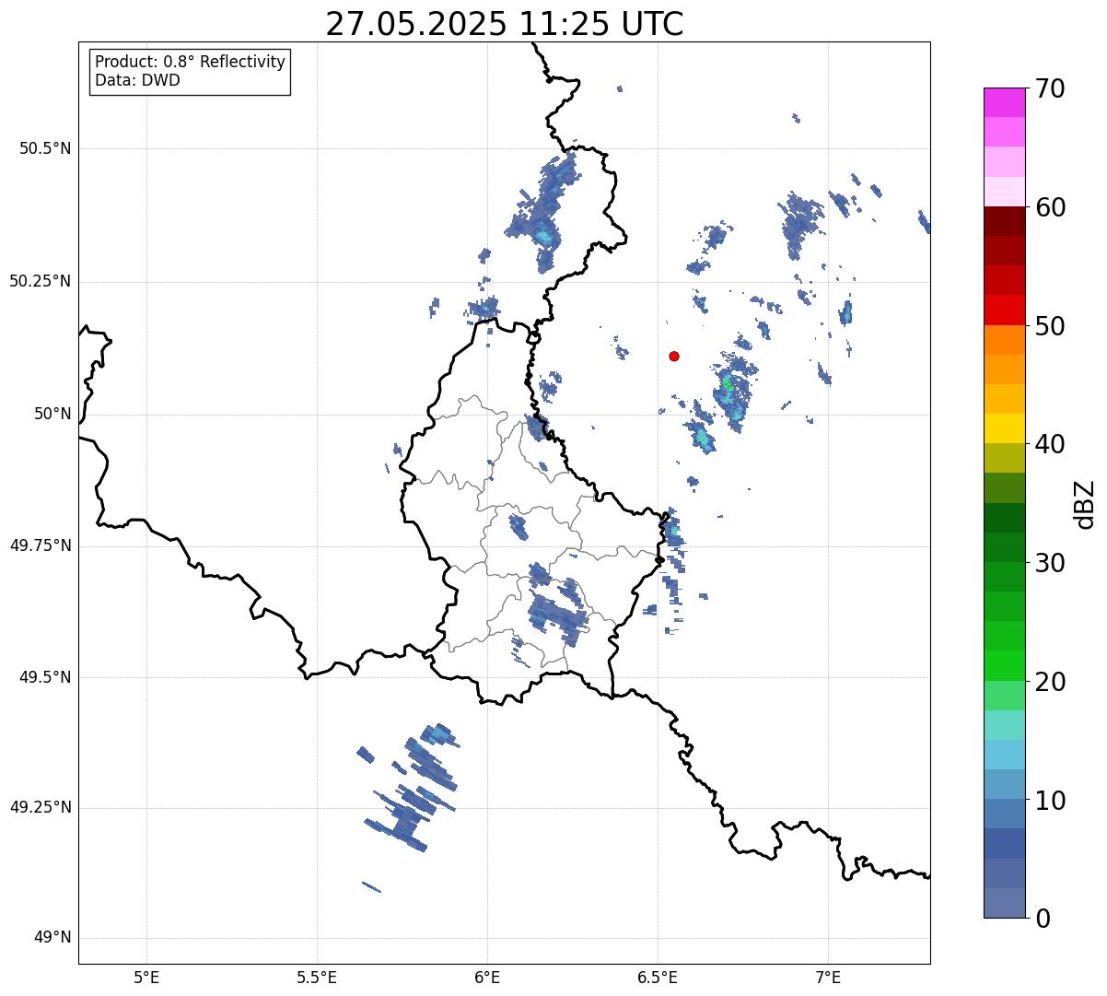
Task: Click the 5.5°E longitude label
Action: [317, 977]
